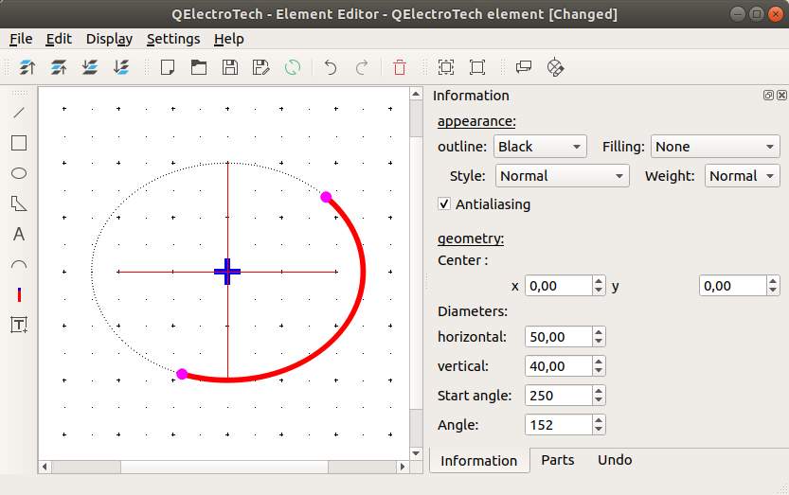Float the Information panel
Image resolution: width=789 pixels, height=495 pixels.
point(768,95)
